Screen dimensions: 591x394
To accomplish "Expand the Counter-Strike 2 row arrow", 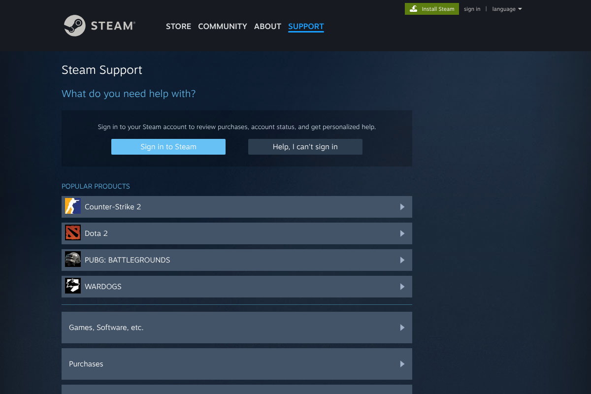I will click(x=402, y=207).
